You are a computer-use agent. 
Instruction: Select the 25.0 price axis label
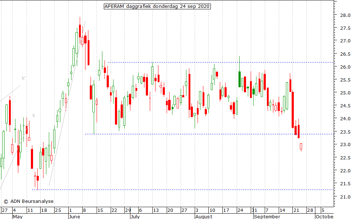tap(345, 93)
